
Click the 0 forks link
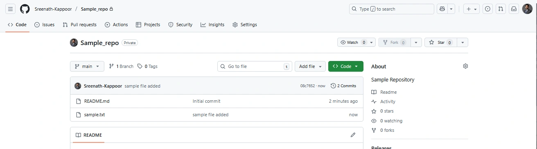(383, 130)
